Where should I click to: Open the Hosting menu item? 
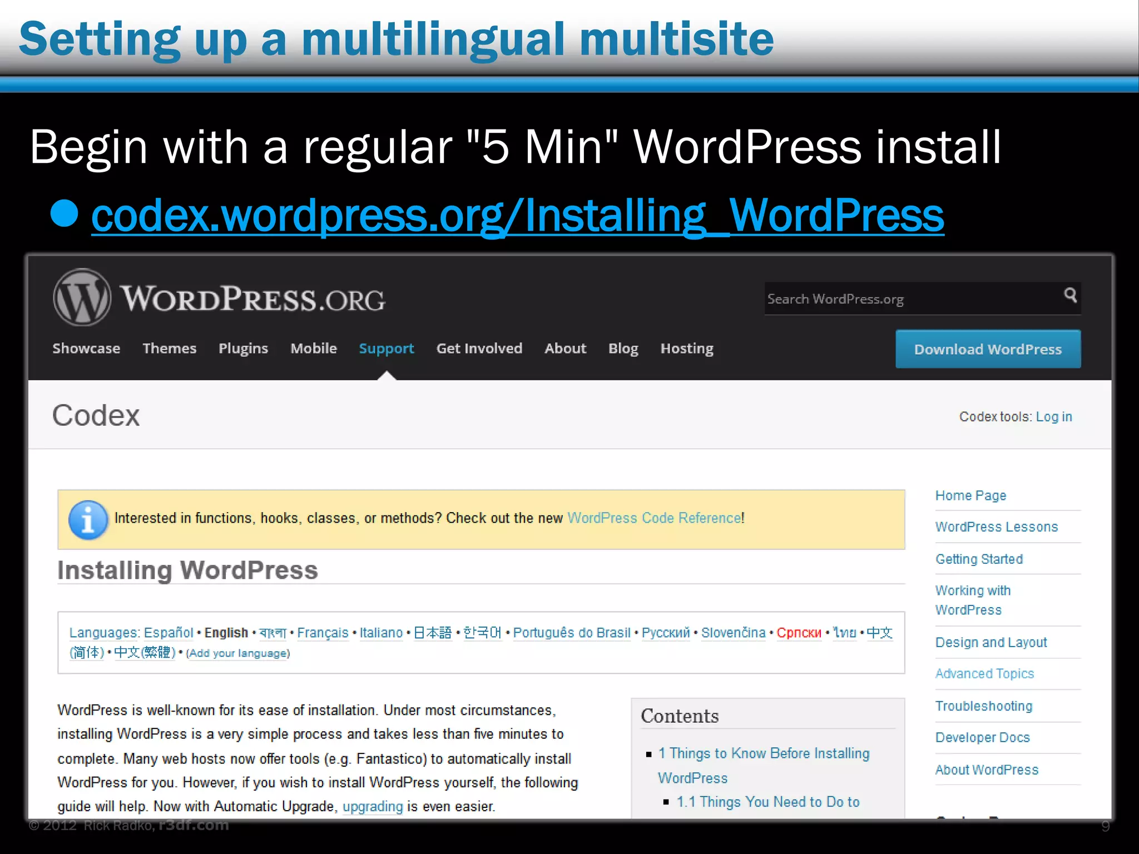687,349
